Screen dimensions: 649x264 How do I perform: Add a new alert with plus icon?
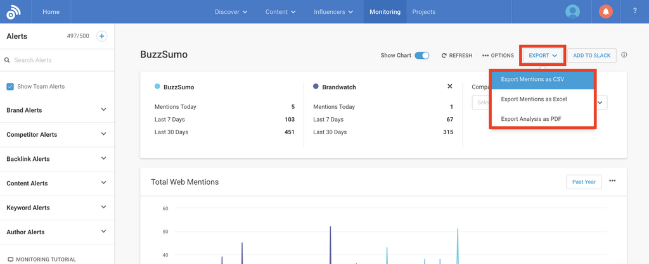pos(101,36)
